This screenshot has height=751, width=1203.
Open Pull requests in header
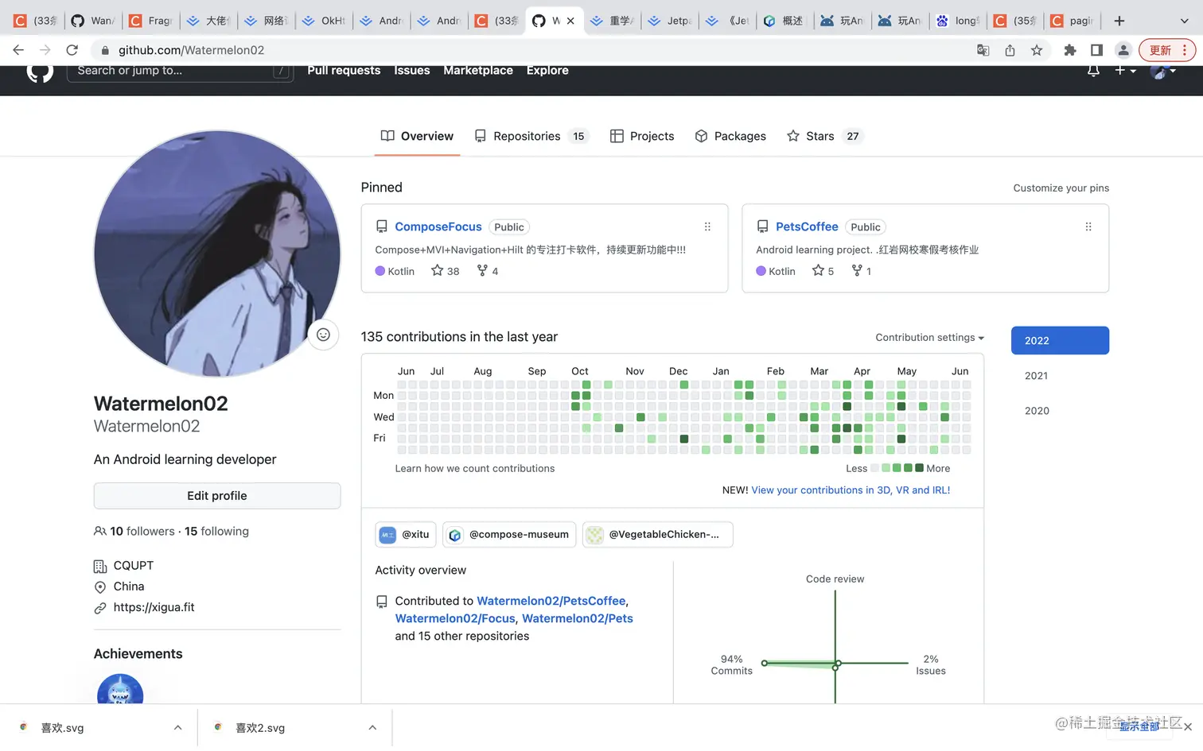[344, 71]
